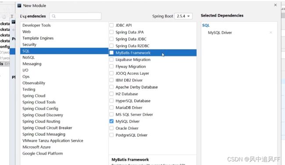Select the Security category
The image size is (285, 165).
coord(29,45)
